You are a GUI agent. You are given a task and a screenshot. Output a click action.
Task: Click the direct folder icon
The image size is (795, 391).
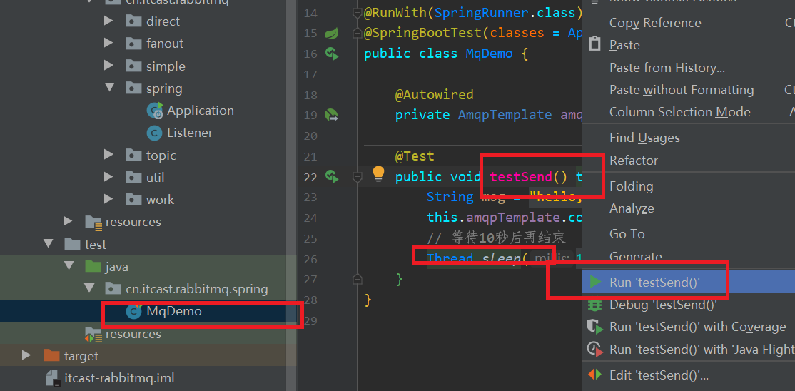pyautogui.click(x=133, y=21)
